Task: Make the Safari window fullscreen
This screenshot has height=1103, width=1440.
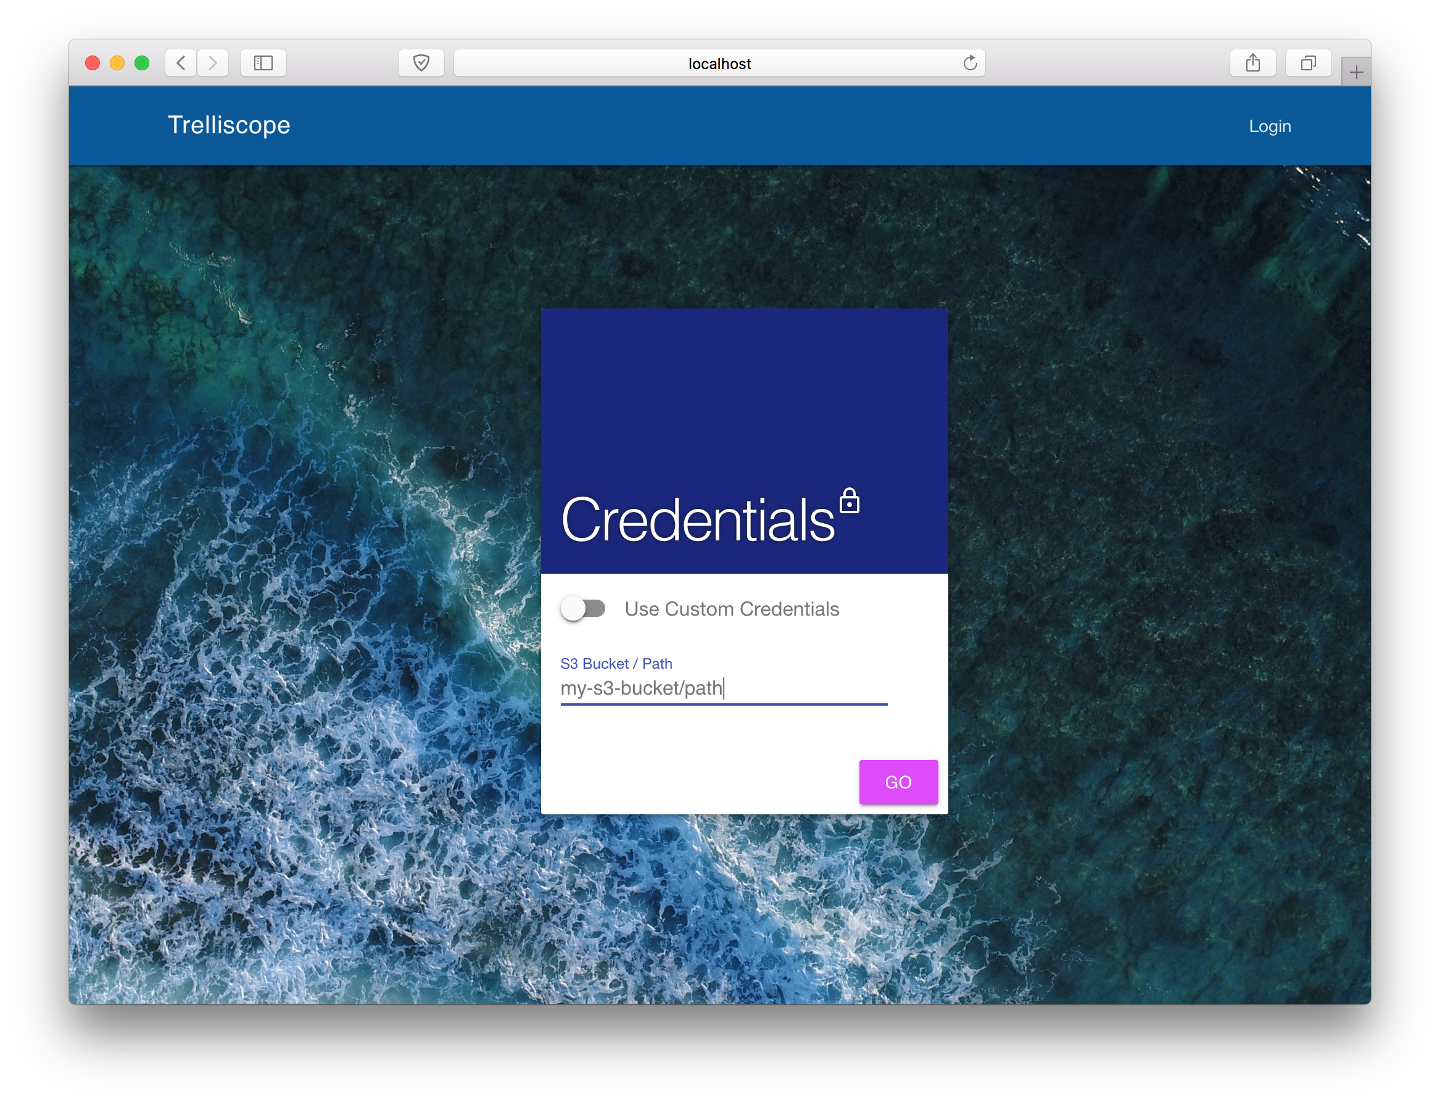Action: coord(142,63)
